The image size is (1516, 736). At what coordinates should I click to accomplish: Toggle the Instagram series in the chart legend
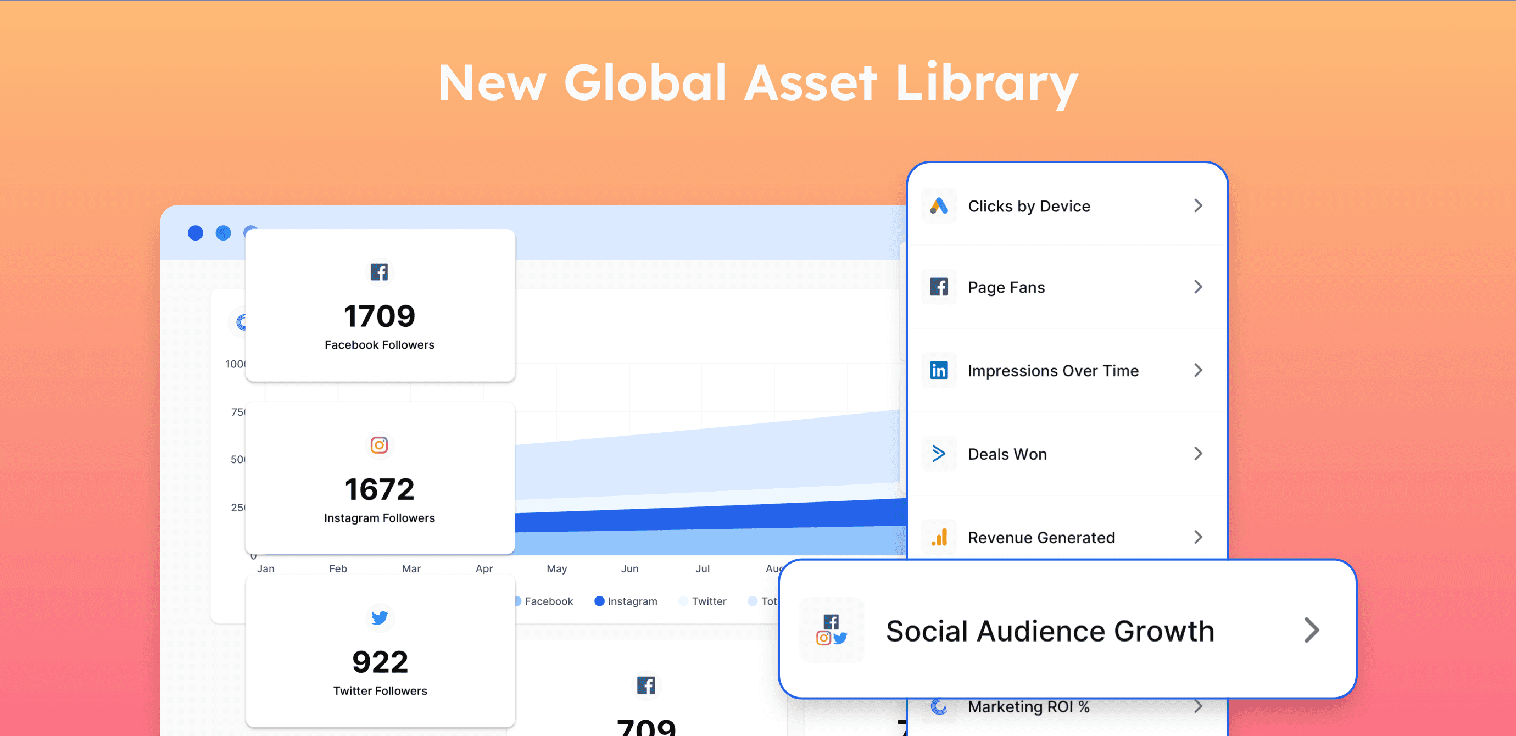pyautogui.click(x=626, y=601)
